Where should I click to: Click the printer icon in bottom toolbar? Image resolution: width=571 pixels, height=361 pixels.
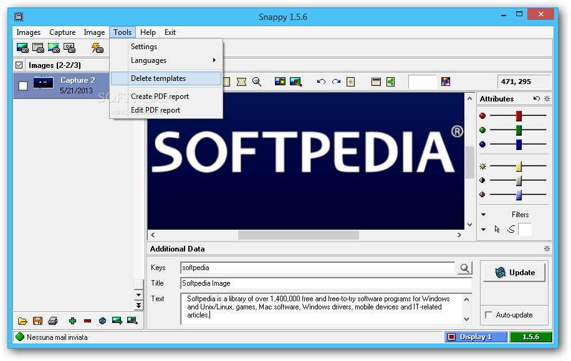click(x=53, y=321)
